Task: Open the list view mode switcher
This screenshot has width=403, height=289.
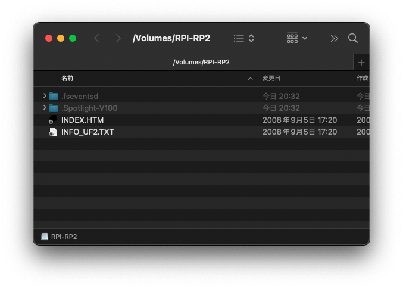Action: (x=244, y=38)
